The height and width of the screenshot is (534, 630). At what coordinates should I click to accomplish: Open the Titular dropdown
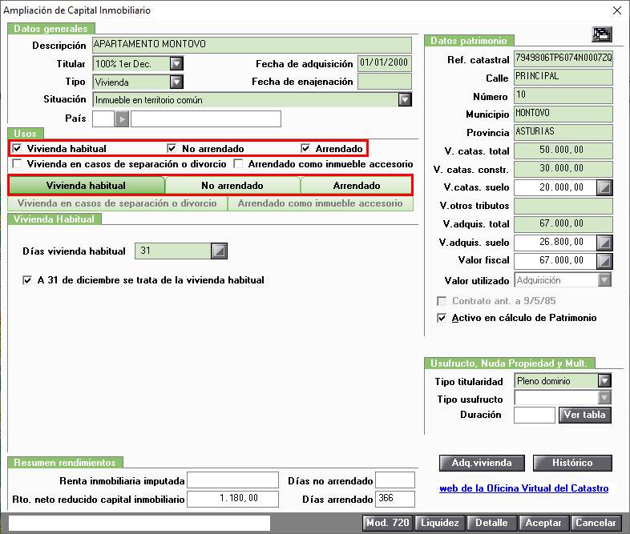[176, 64]
